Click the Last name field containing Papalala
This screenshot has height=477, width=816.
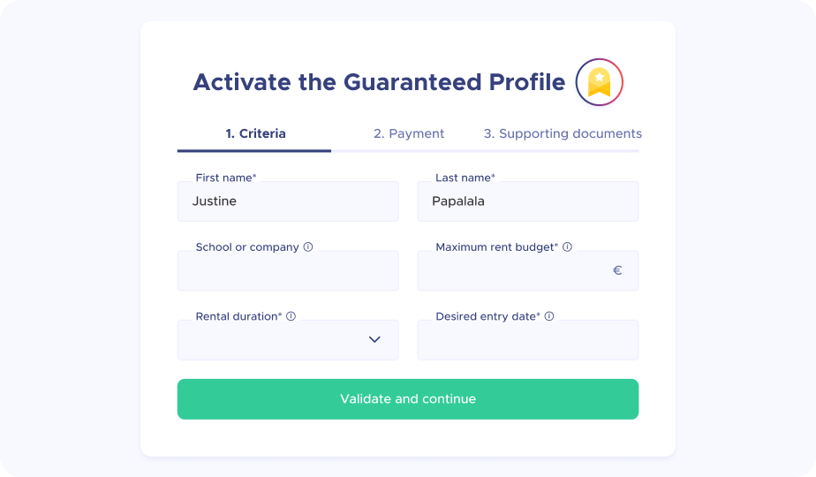[527, 201]
